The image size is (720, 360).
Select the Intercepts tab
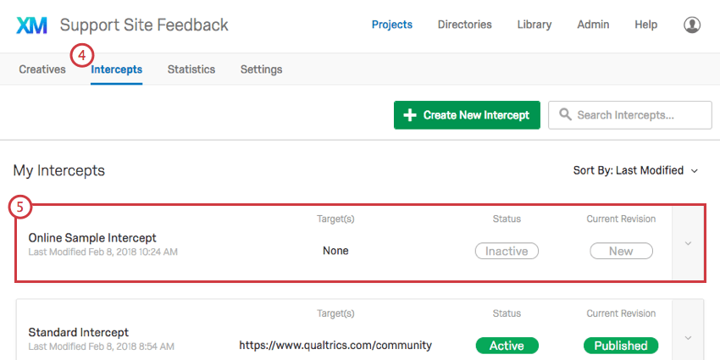point(117,69)
